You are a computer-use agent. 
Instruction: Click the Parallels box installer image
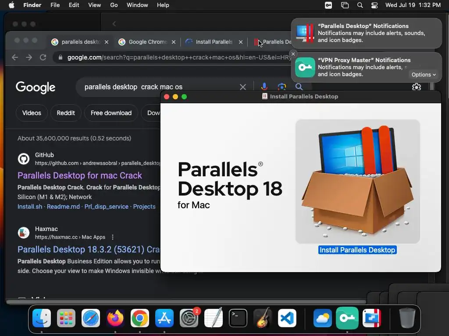coord(358,182)
